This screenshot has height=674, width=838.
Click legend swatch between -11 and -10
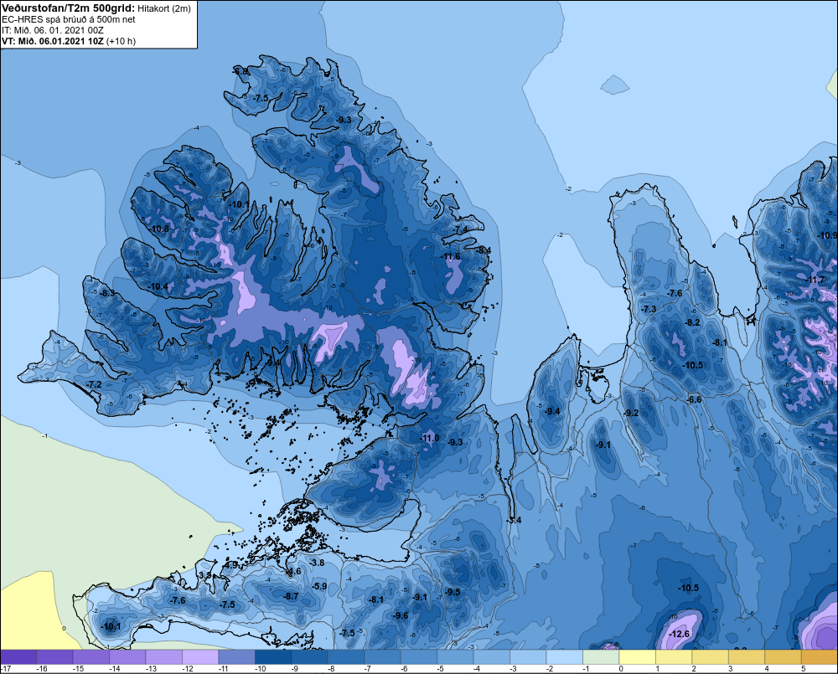[237, 657]
